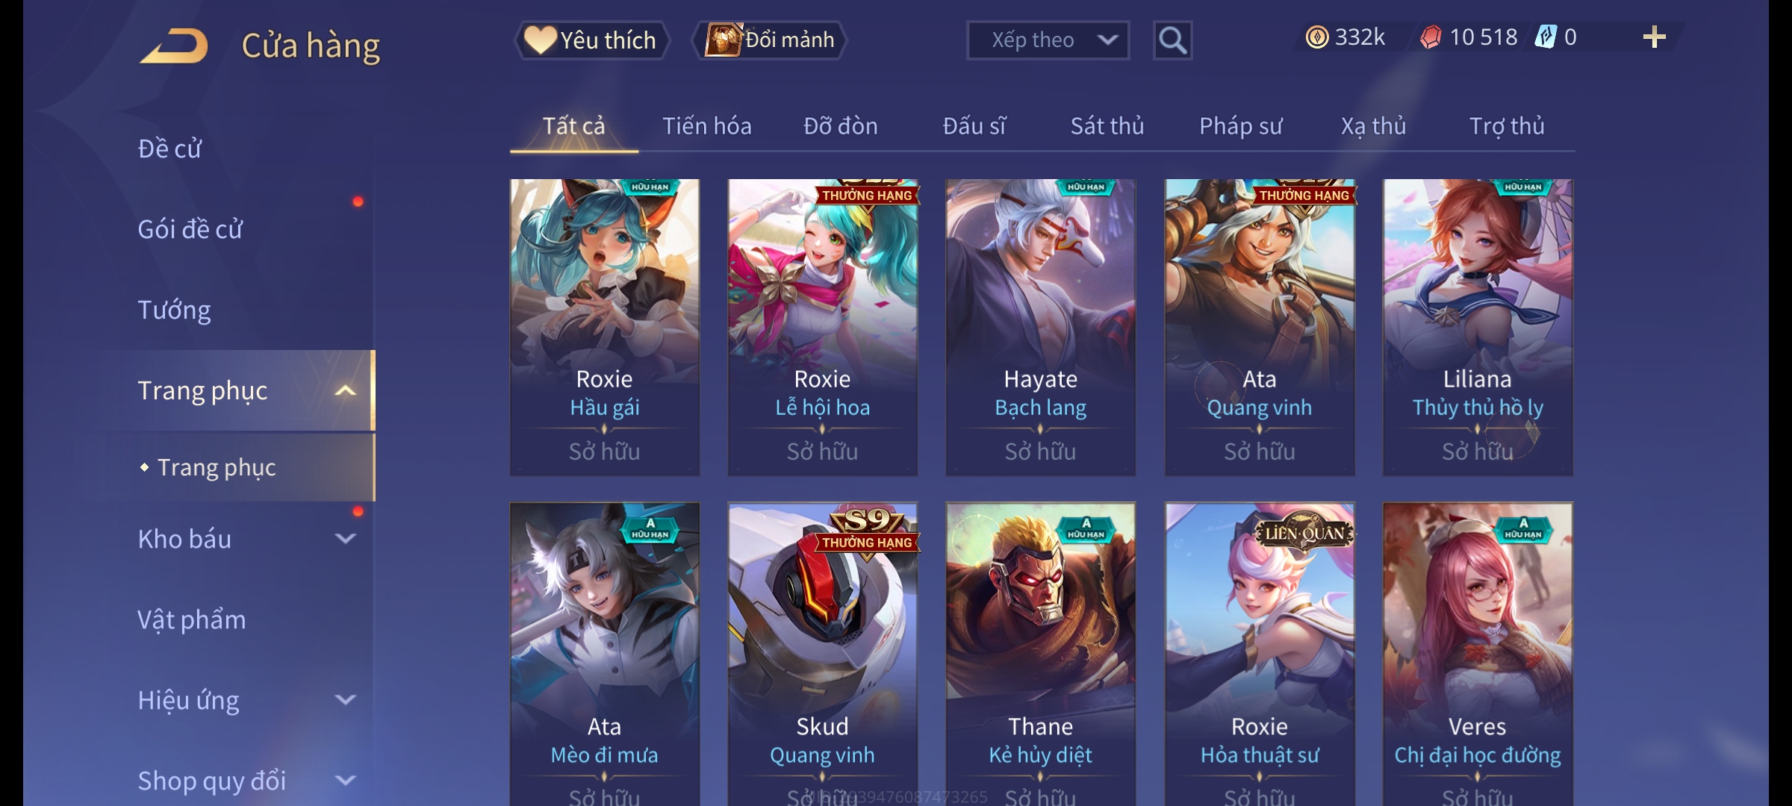Open search with the magnifier icon
Screen dimensions: 1792x806
1172,40
